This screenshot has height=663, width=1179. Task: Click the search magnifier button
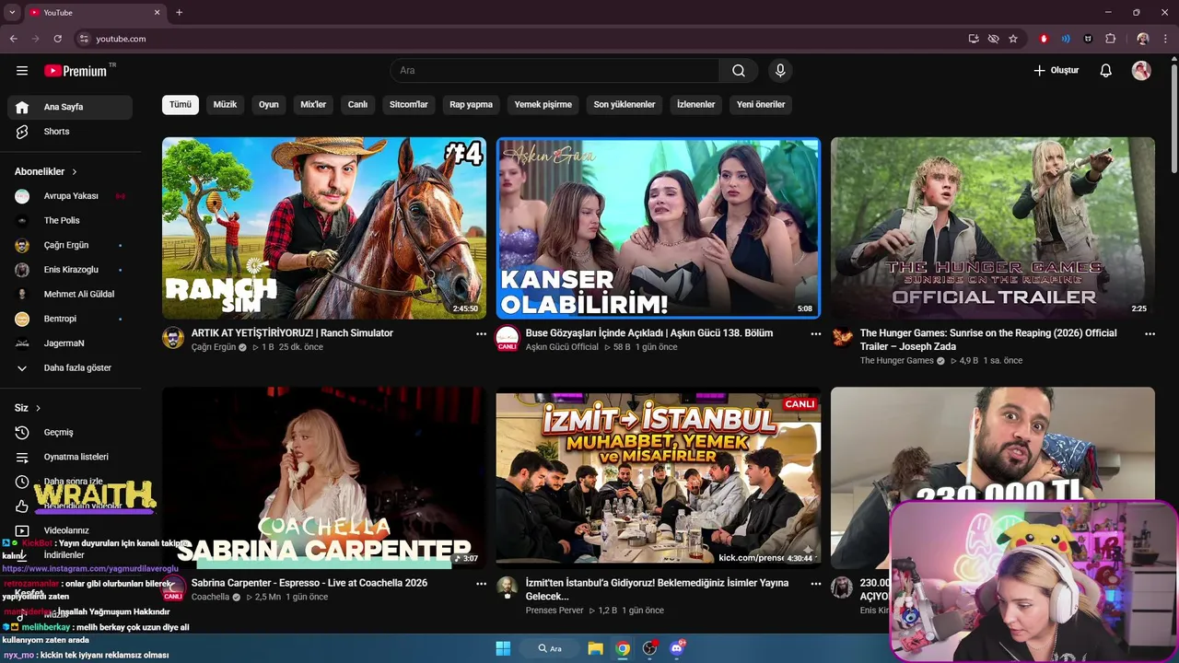pos(739,71)
